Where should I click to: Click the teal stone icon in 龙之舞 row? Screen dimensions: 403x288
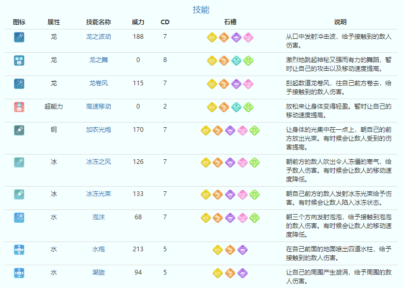tap(236, 60)
